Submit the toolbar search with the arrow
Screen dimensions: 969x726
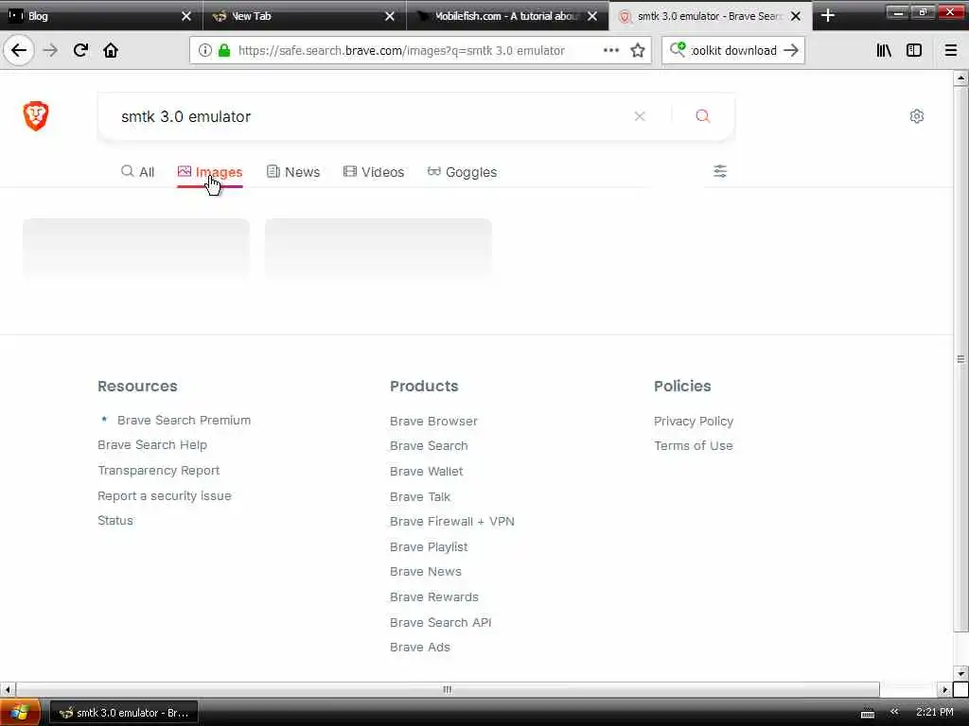[x=791, y=50]
